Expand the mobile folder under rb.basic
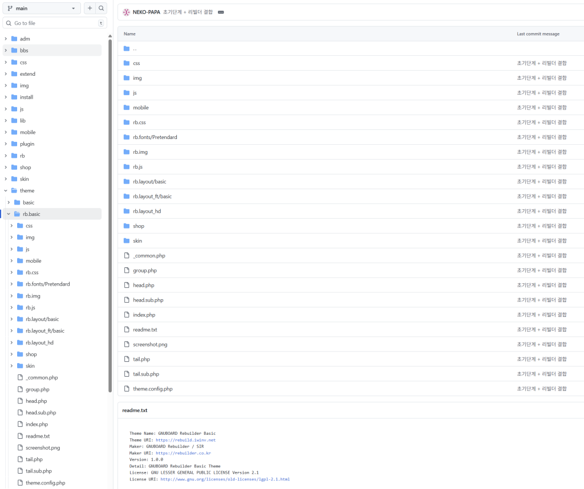 (x=11, y=260)
